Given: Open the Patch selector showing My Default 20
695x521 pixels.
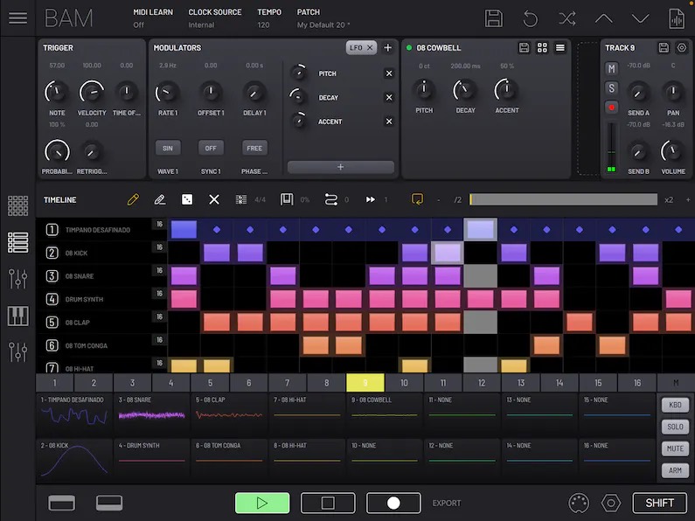Looking at the screenshot, I should [x=324, y=25].
